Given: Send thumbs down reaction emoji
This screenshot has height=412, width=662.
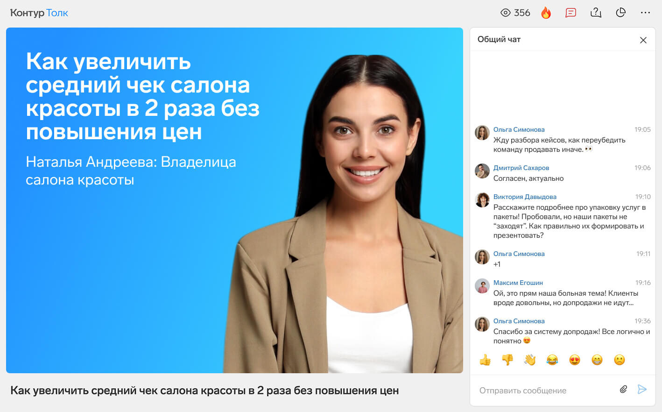Looking at the screenshot, I should [x=507, y=360].
